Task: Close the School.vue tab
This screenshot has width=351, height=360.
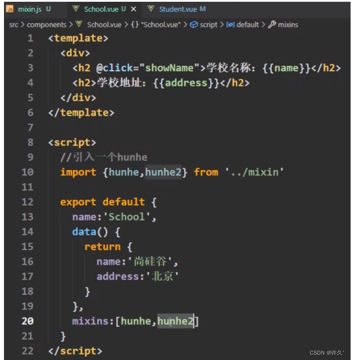Action: [x=134, y=9]
